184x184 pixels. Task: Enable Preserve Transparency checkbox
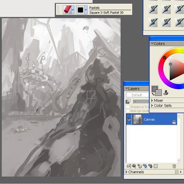(128, 107)
